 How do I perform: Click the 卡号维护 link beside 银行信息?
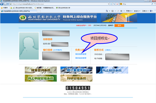(57, 50)
